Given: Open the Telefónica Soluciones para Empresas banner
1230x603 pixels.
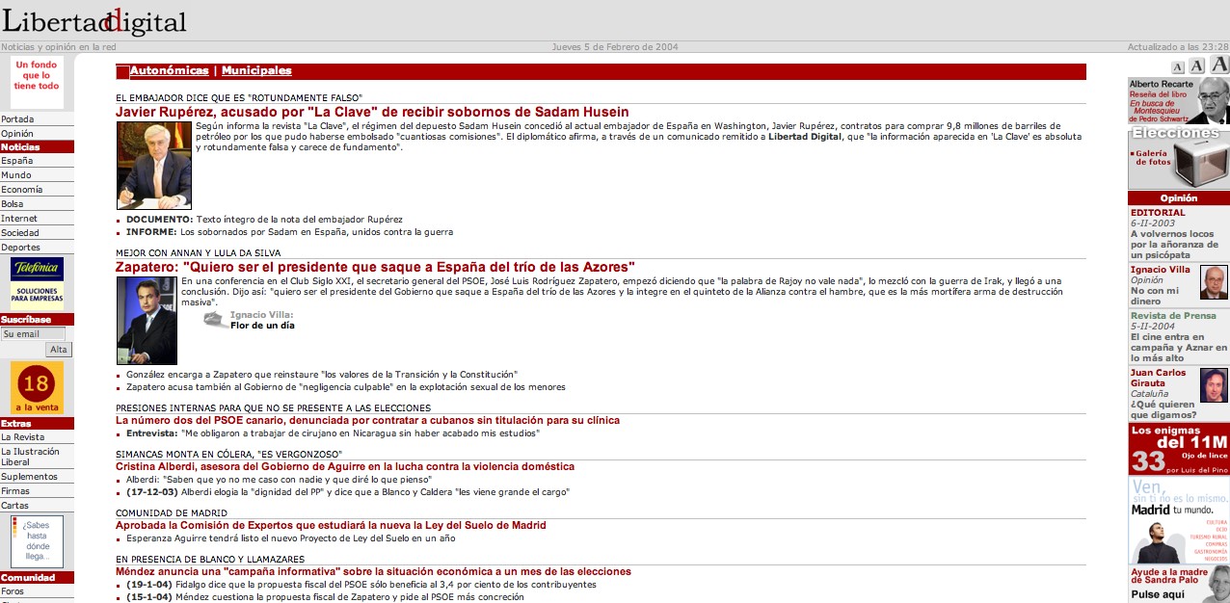Looking at the screenshot, I should point(37,283).
